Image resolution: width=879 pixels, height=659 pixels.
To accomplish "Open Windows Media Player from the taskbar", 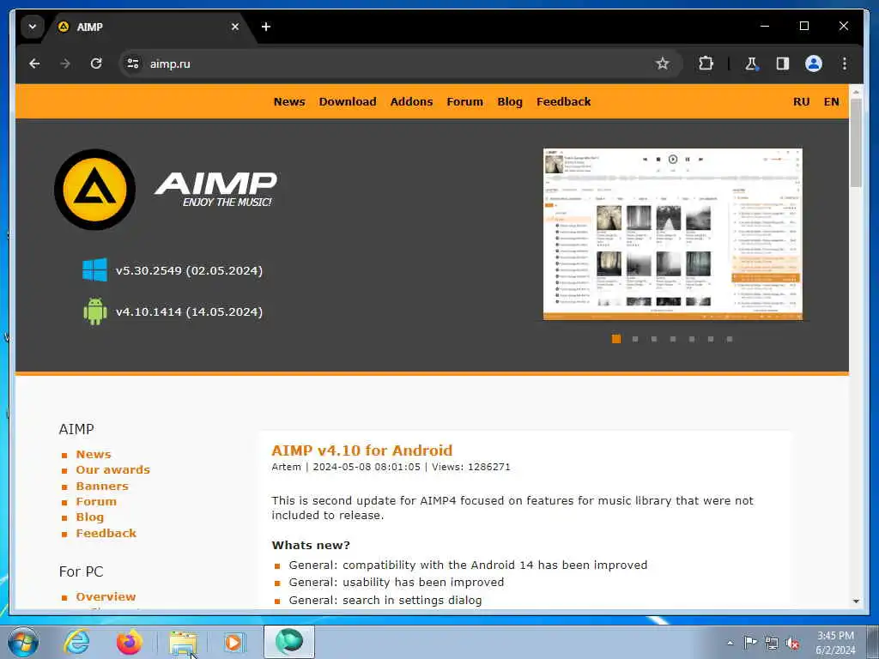I will tap(233, 642).
